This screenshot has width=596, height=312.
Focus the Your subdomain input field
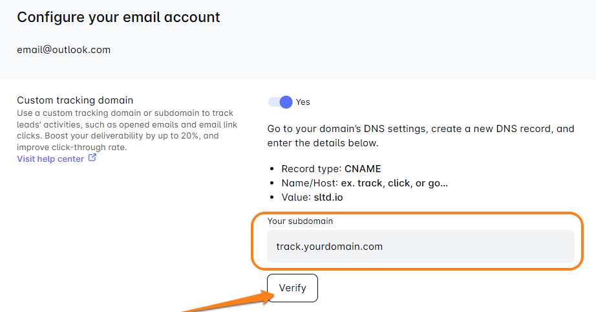(420, 247)
